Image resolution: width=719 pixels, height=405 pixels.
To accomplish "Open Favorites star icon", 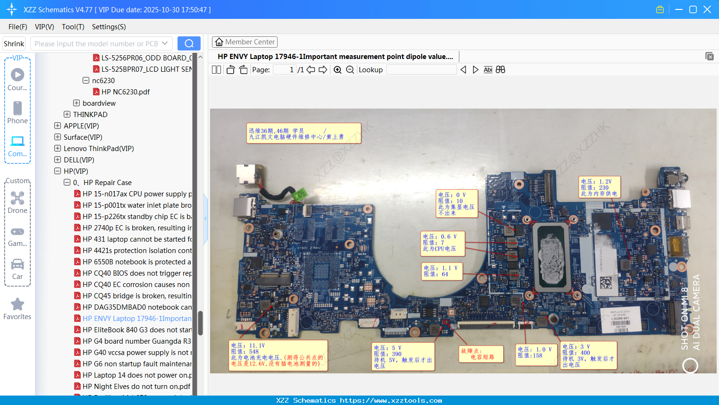I will pos(17,309).
